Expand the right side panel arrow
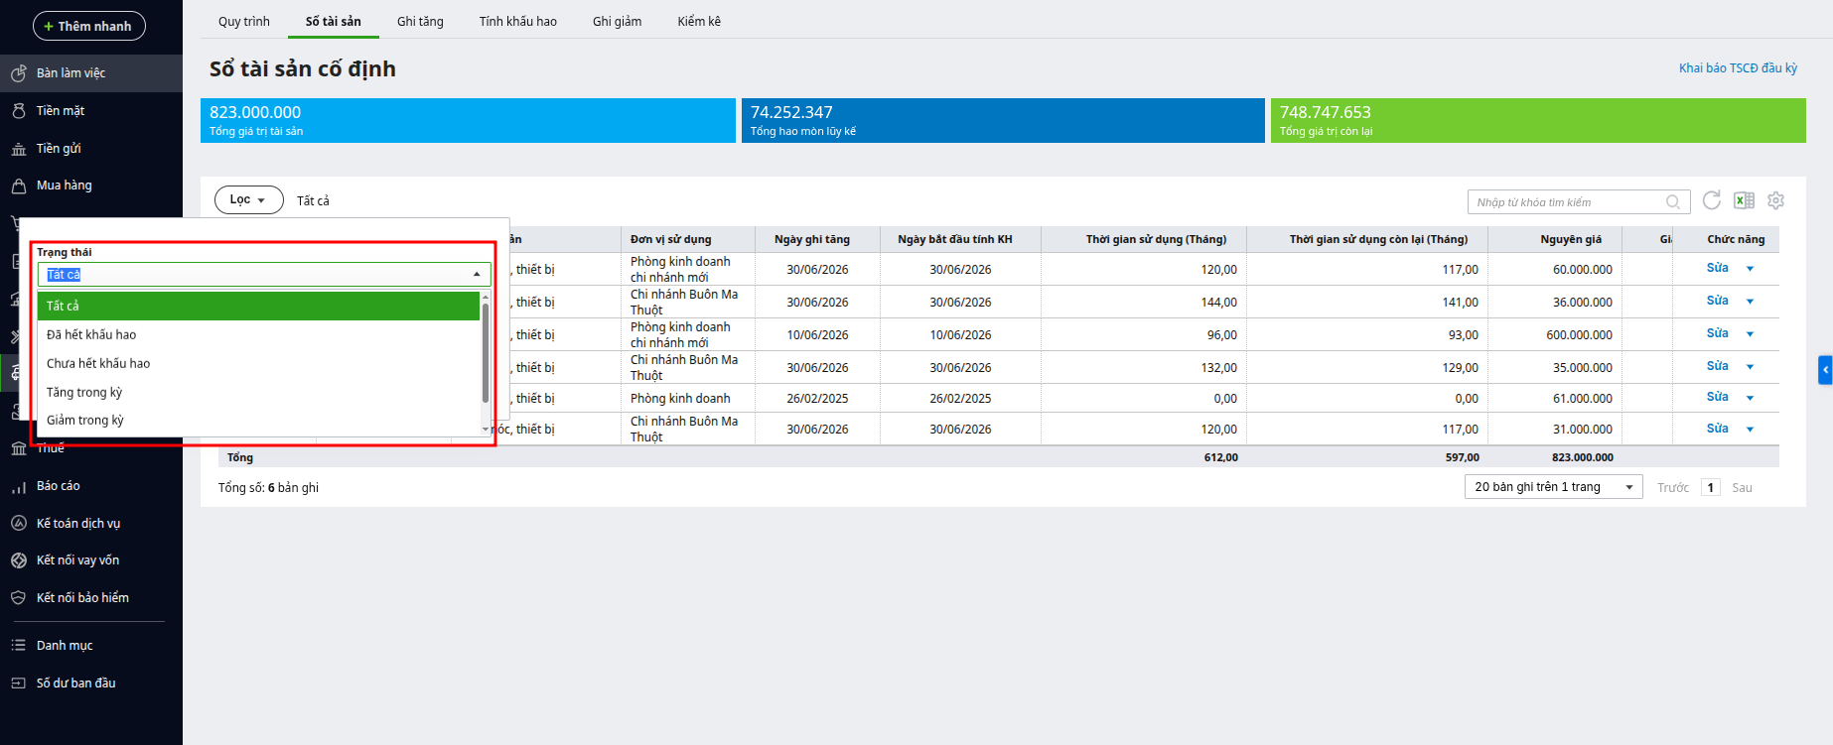1833x745 pixels. (x=1825, y=370)
